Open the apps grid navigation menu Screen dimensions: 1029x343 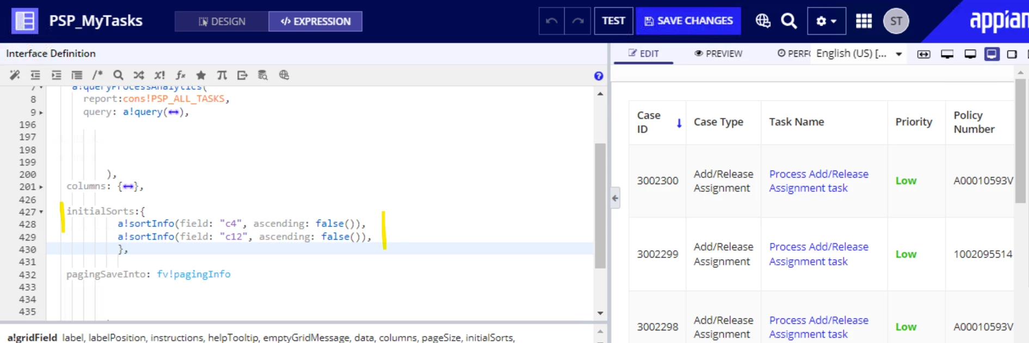click(864, 21)
